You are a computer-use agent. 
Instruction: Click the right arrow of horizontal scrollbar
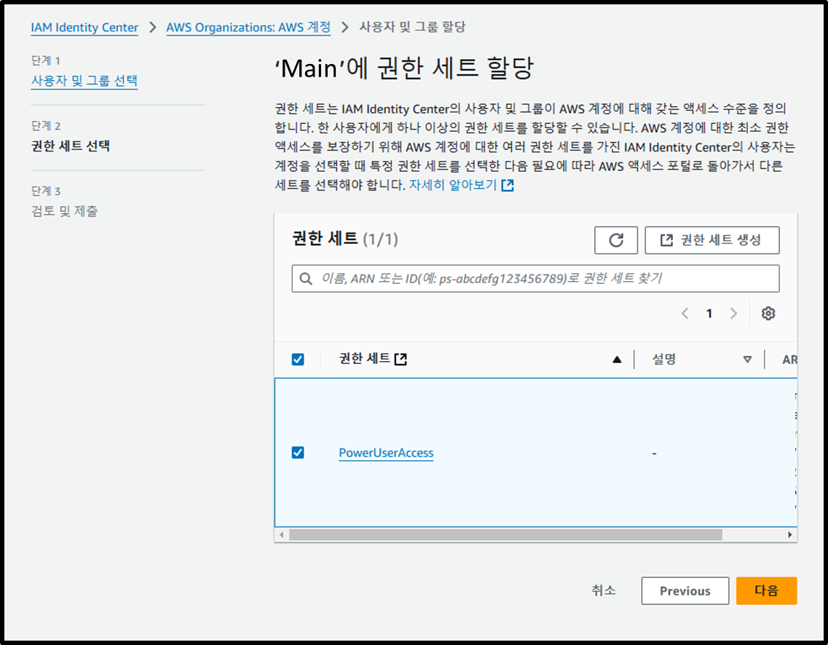pos(789,534)
